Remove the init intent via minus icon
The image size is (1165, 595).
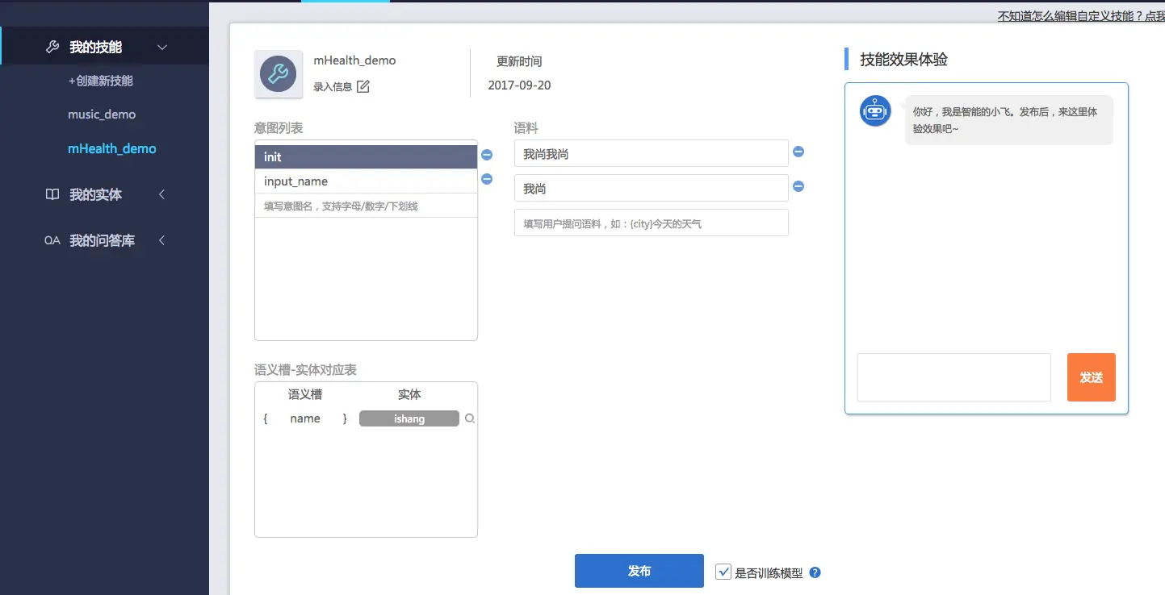click(487, 156)
